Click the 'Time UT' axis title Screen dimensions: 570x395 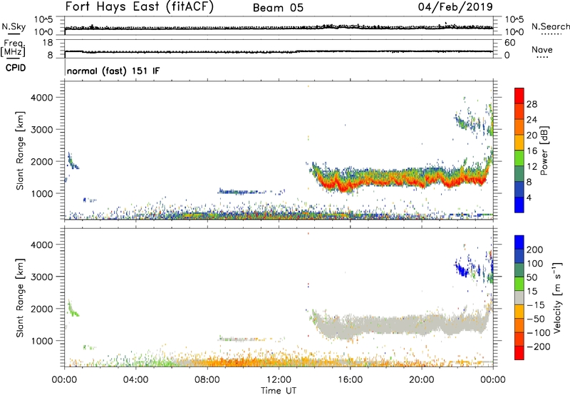pyautogui.click(x=279, y=391)
